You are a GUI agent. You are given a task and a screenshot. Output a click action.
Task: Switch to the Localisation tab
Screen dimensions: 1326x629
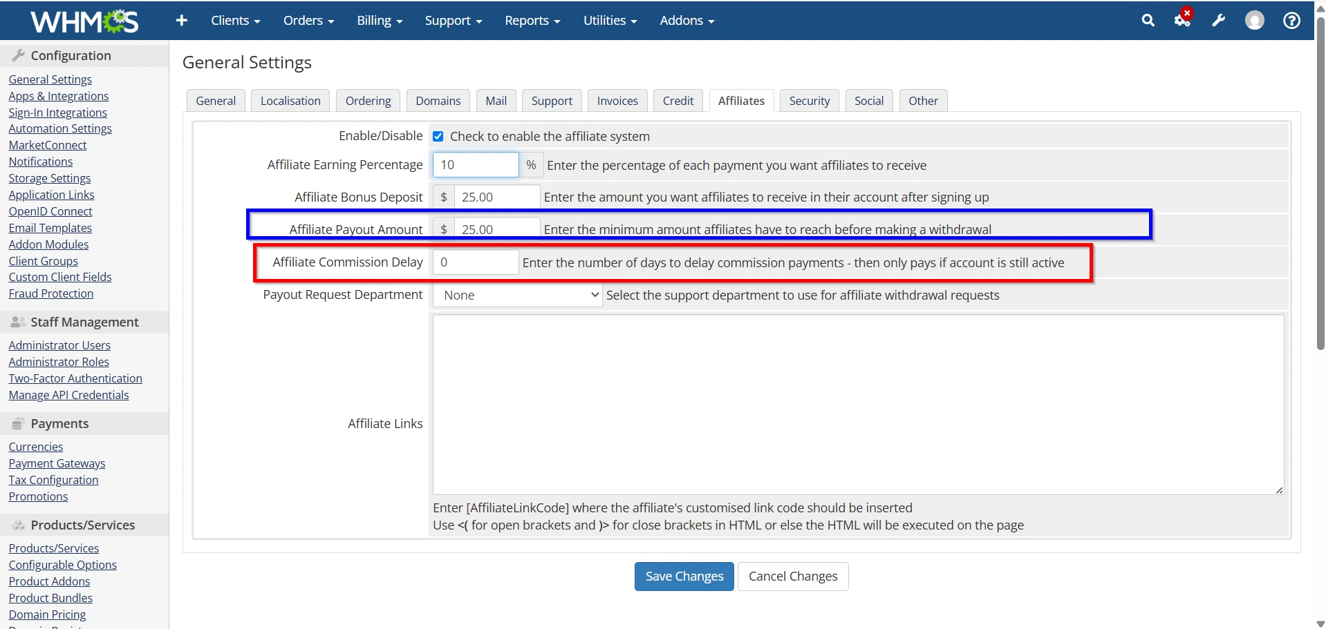[x=290, y=101]
